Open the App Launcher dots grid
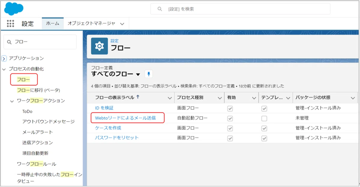The height and width of the screenshot is (187, 360). (10, 24)
